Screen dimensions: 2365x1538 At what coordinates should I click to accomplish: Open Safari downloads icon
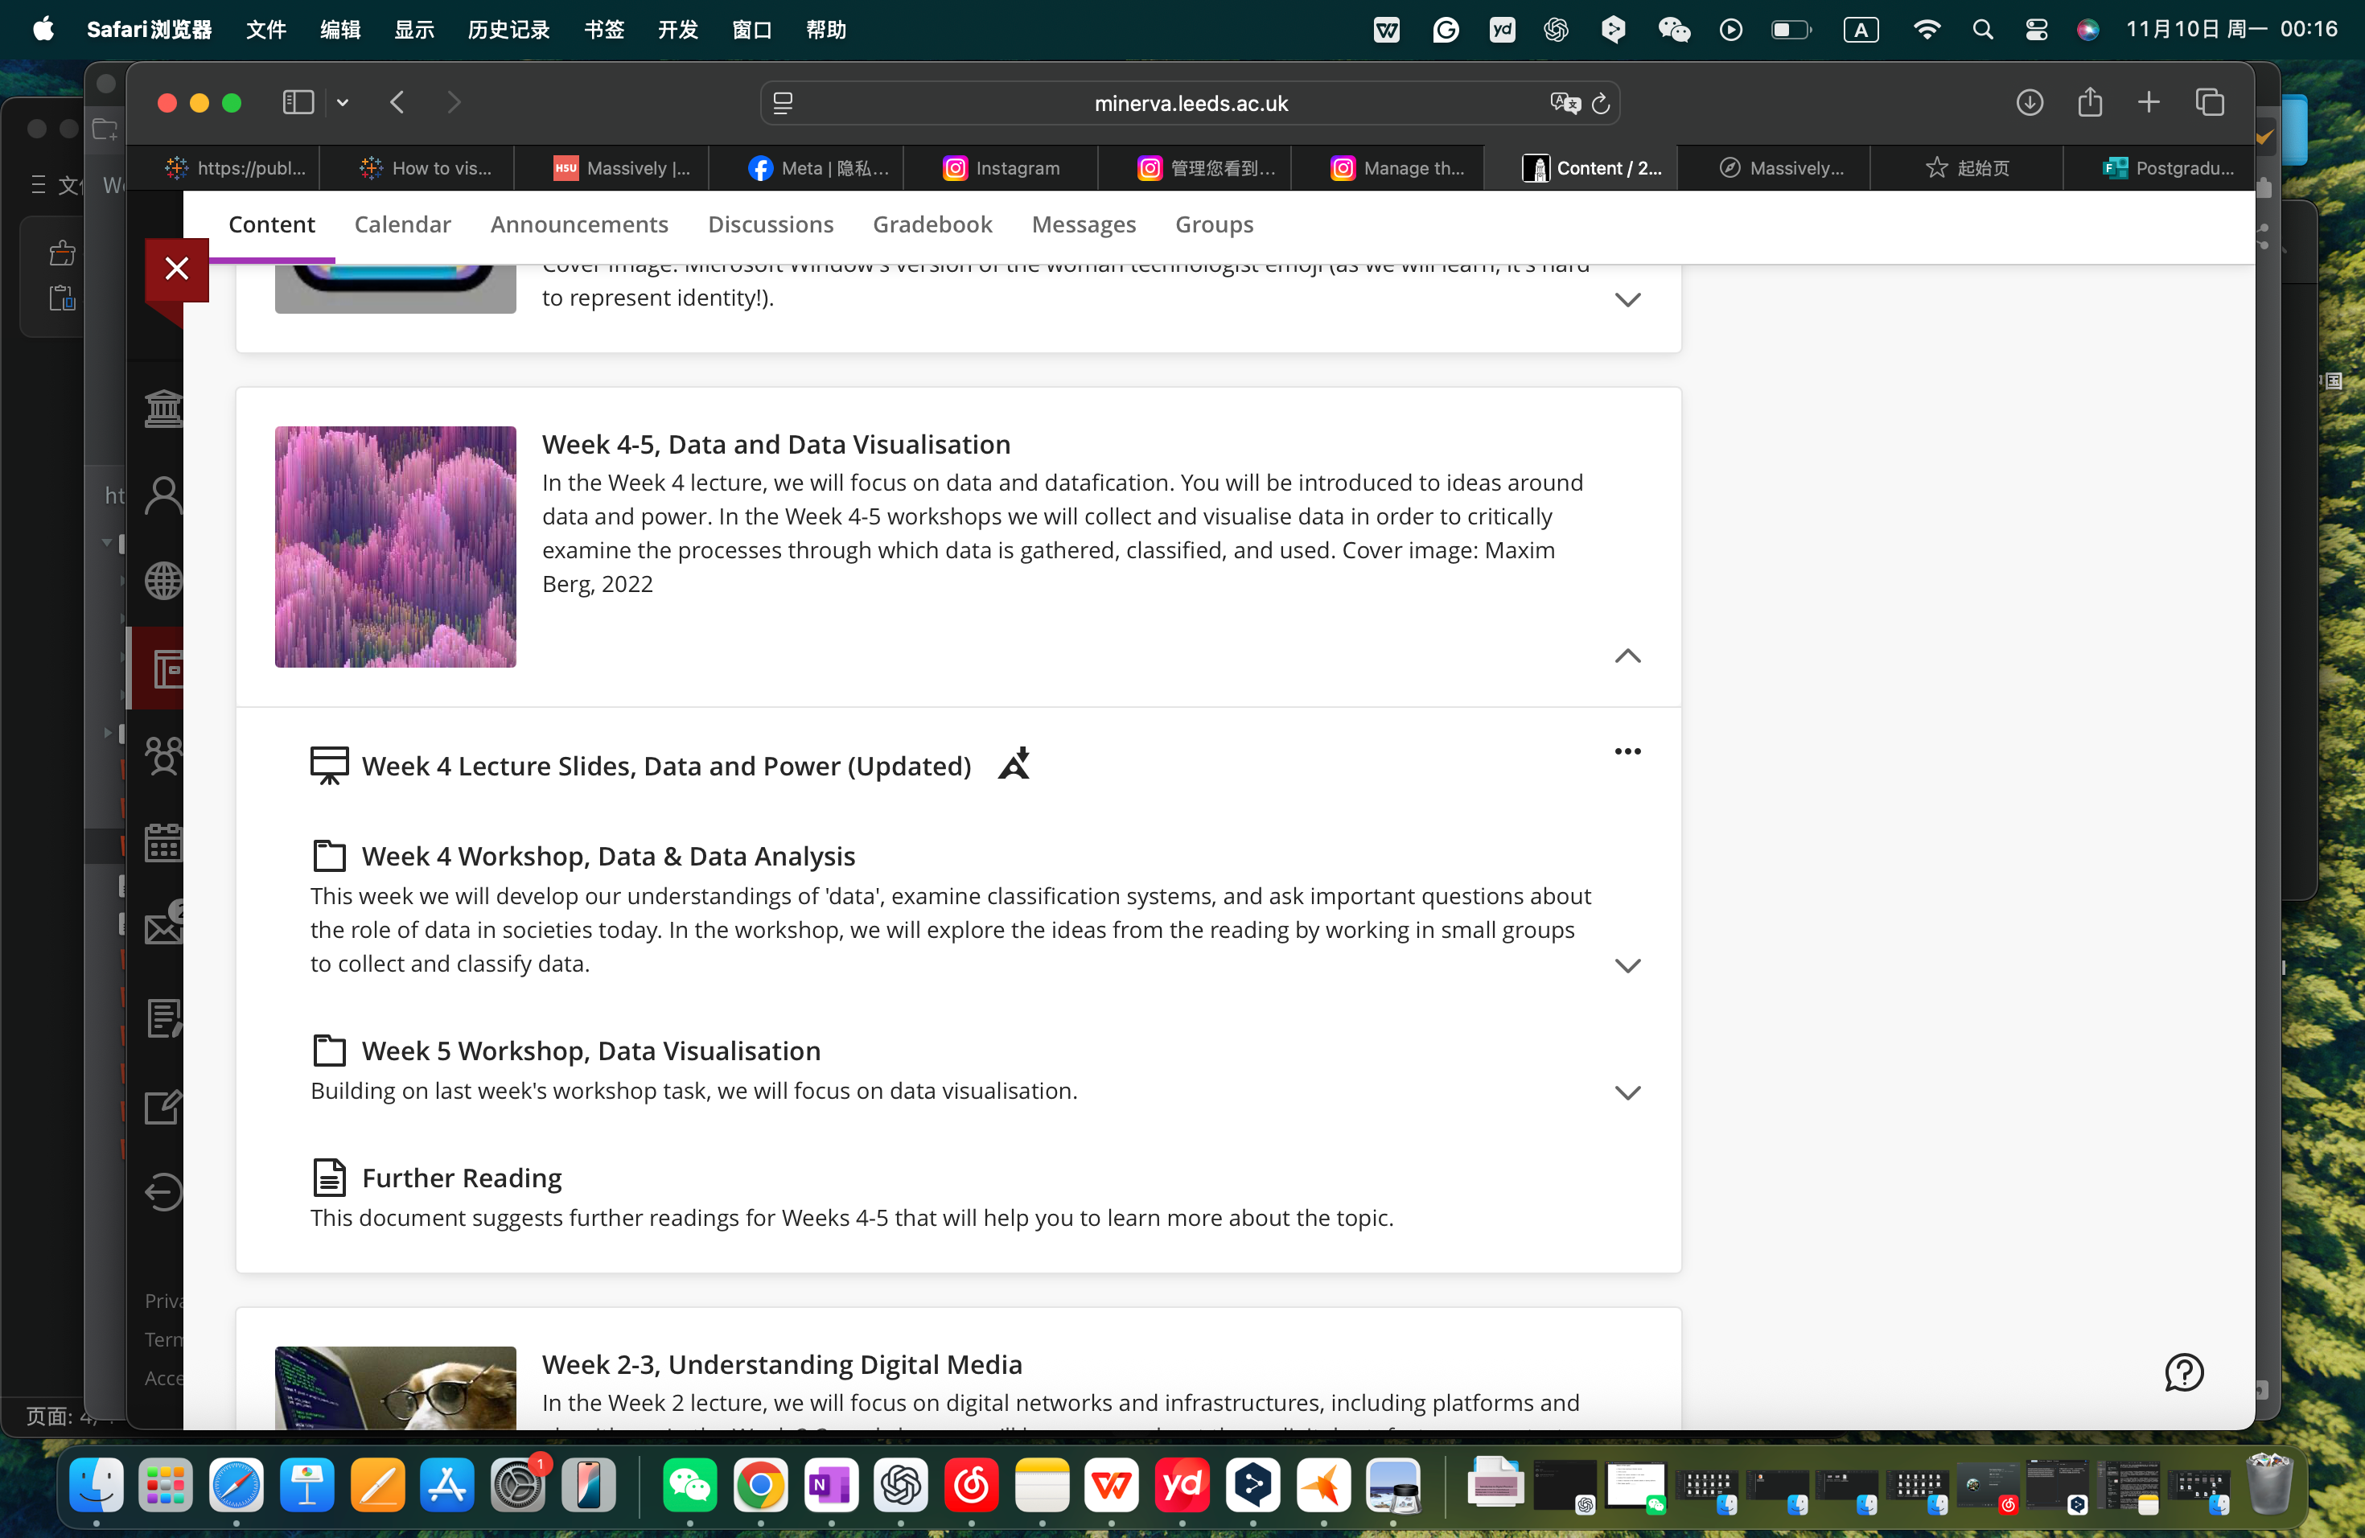tap(2029, 102)
